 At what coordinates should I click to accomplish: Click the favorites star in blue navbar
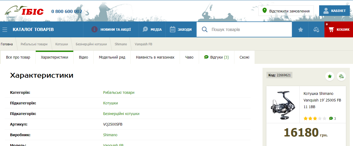coord(300,29)
